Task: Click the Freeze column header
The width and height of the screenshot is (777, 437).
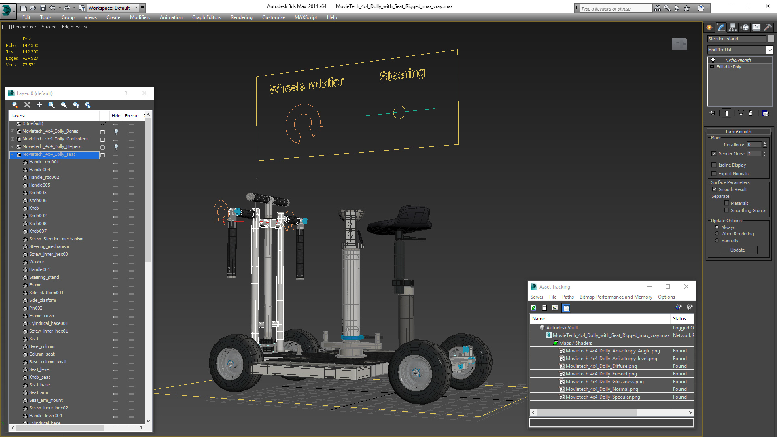Action: [132, 116]
